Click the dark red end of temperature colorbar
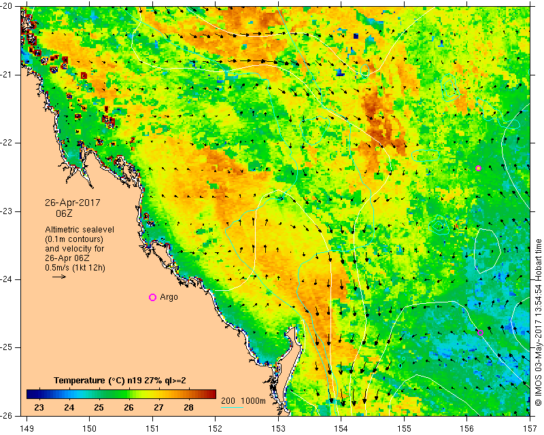This screenshot has height=435, width=544. (211, 394)
